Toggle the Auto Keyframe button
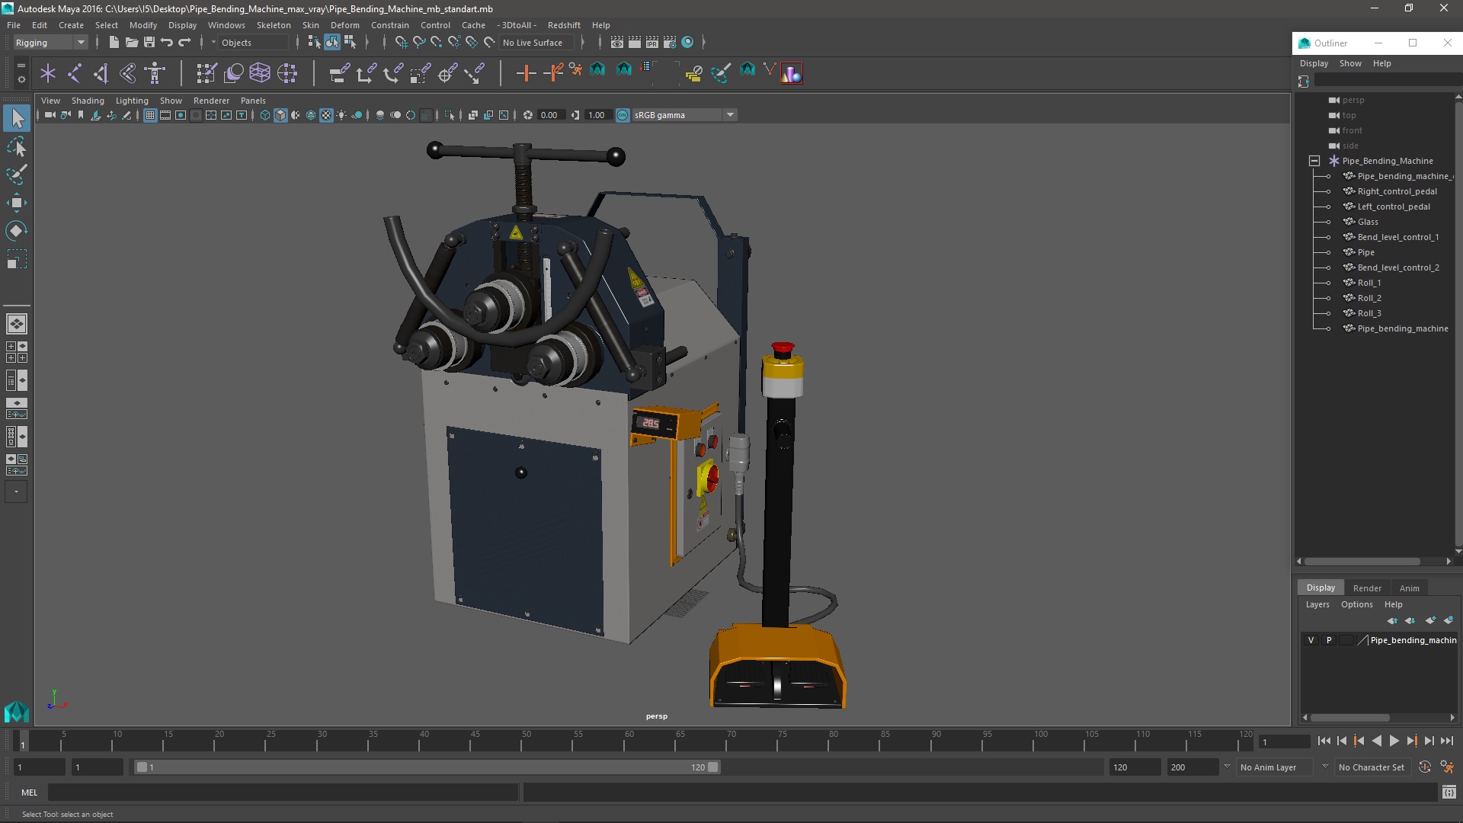 point(1424,767)
